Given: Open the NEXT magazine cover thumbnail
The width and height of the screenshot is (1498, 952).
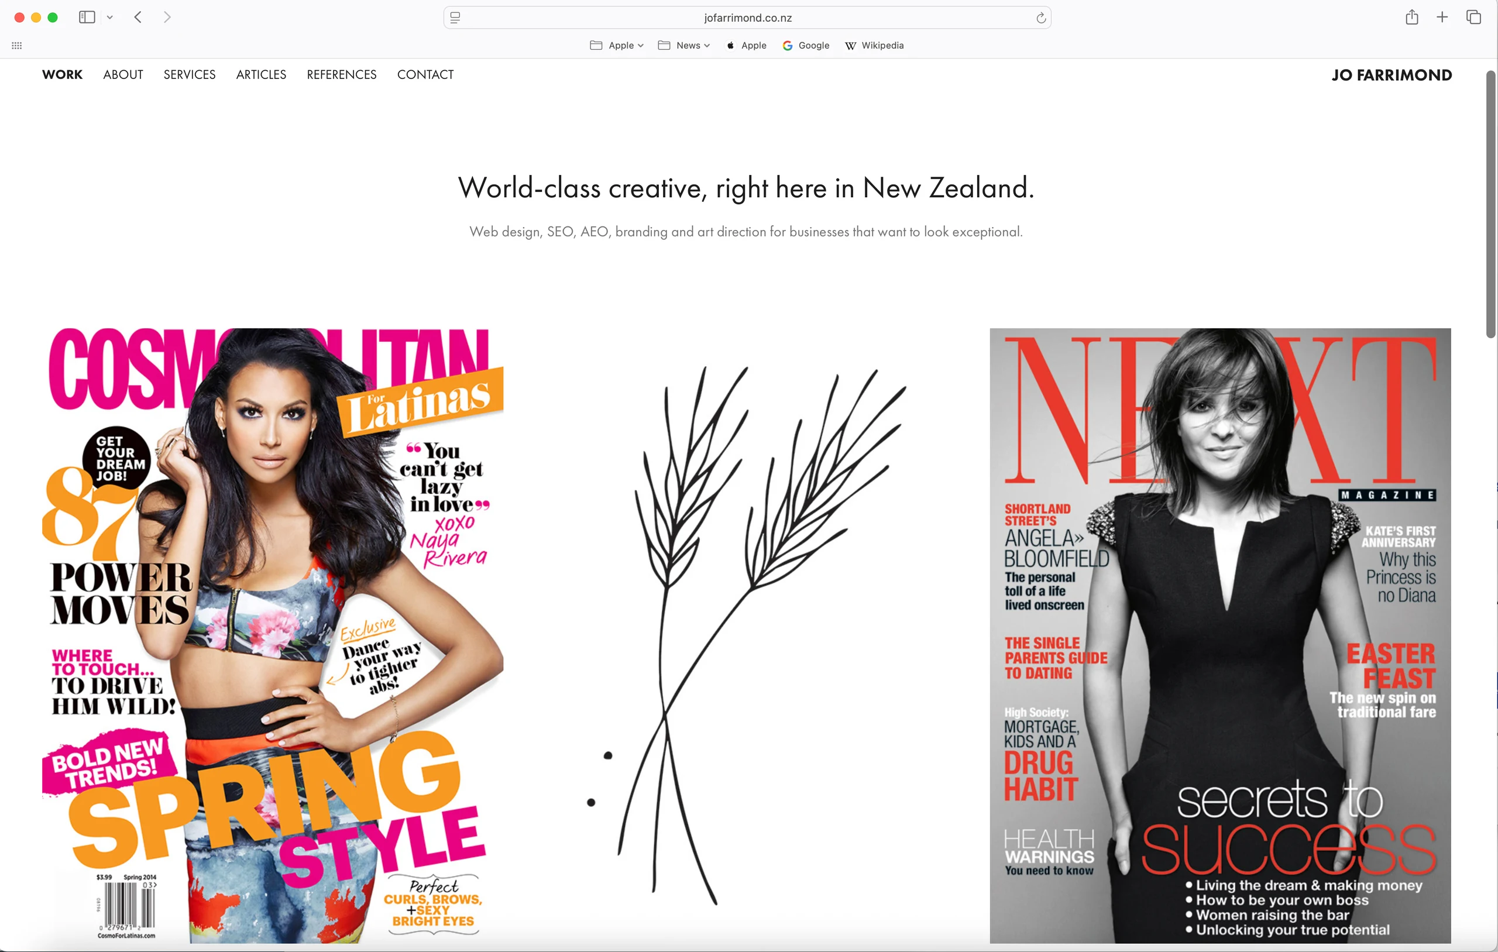Looking at the screenshot, I should (1221, 635).
